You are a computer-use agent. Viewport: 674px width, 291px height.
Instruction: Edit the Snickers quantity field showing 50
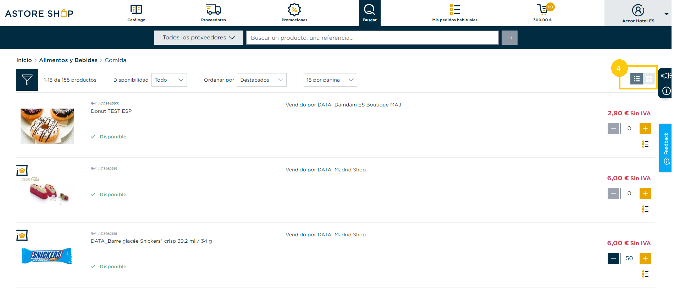click(629, 258)
